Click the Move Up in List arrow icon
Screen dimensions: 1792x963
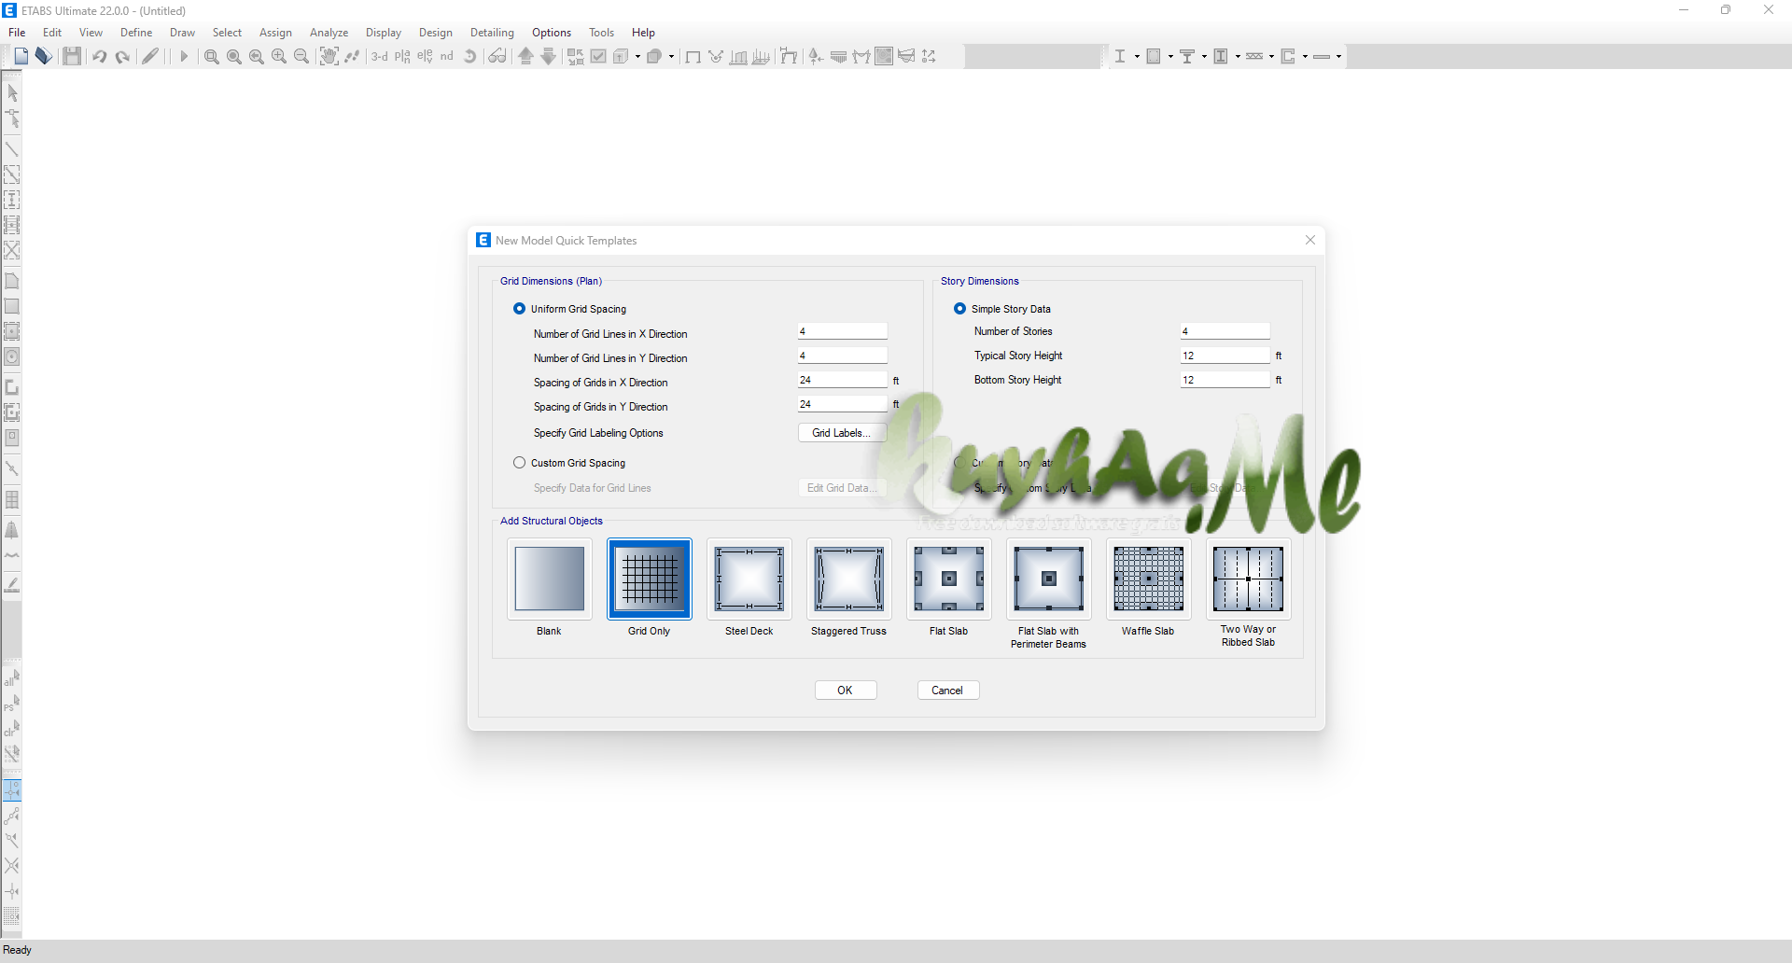pos(525,56)
